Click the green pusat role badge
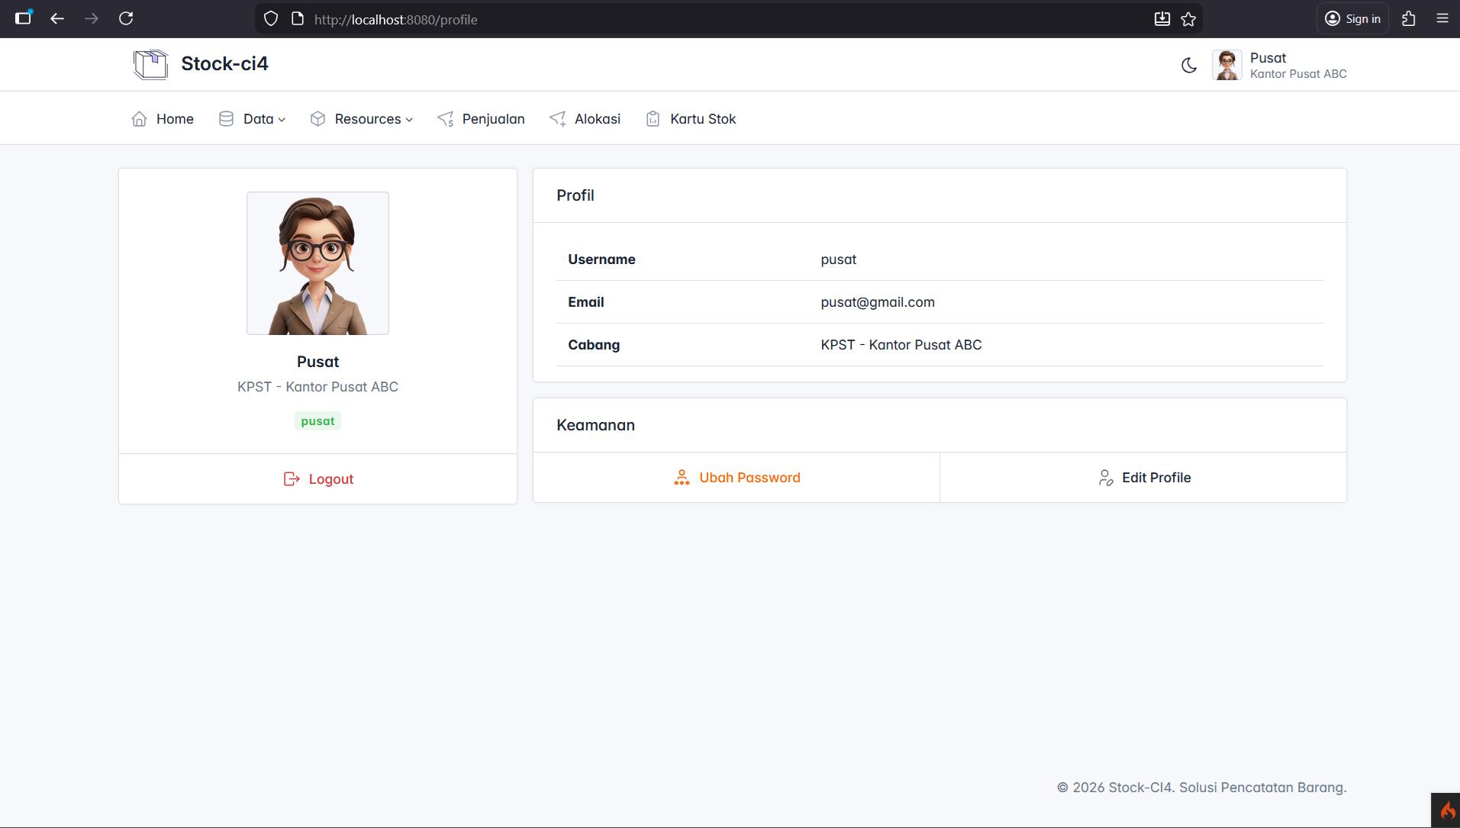Viewport: 1460px width, 828px height. pos(318,421)
